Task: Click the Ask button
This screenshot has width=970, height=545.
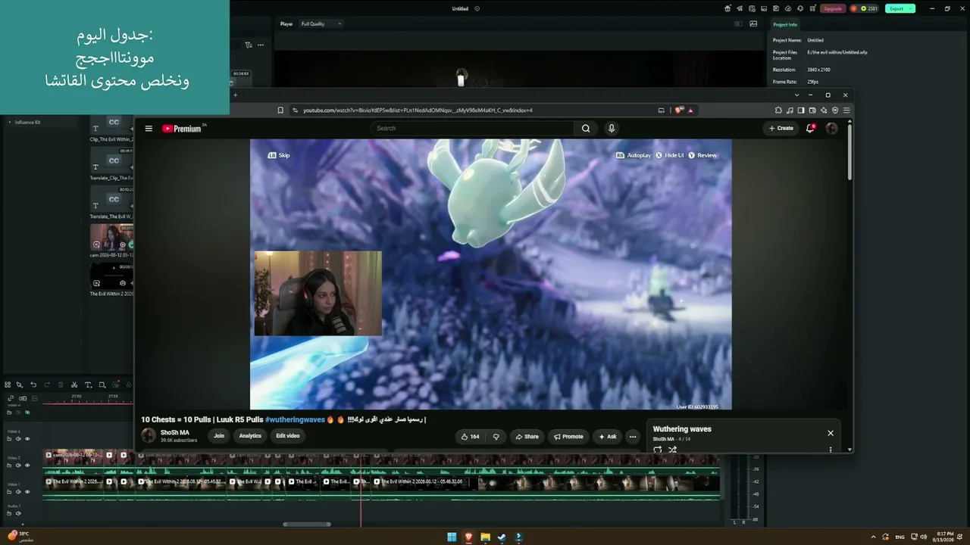Action: click(608, 437)
